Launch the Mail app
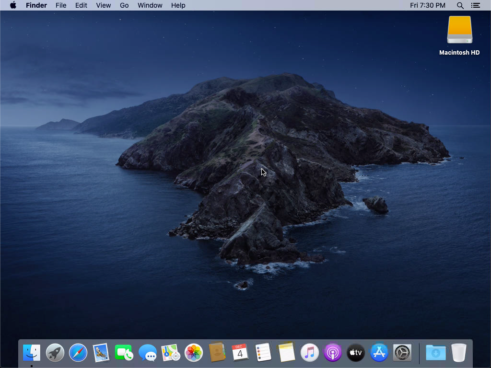The height and width of the screenshot is (368, 491). 101,353
